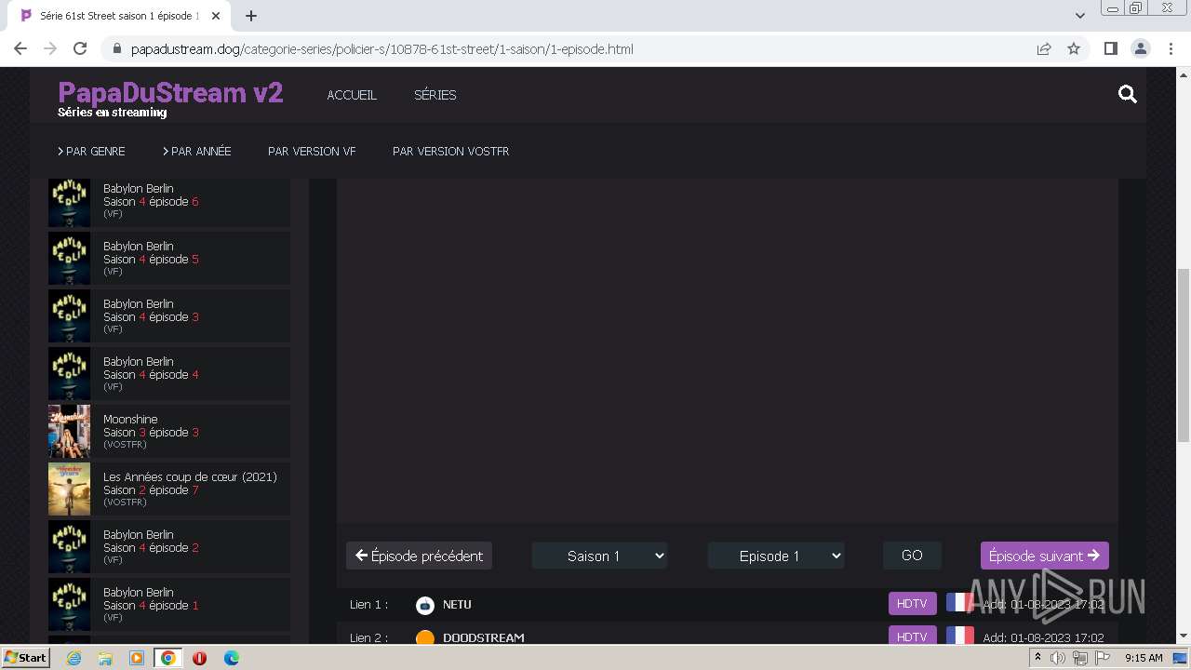The image size is (1191, 670).
Task: Click the taskbar clock 9:15 AM
Action: (1144, 658)
